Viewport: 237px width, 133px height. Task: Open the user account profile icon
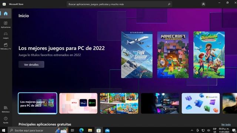[x=203, y=4]
